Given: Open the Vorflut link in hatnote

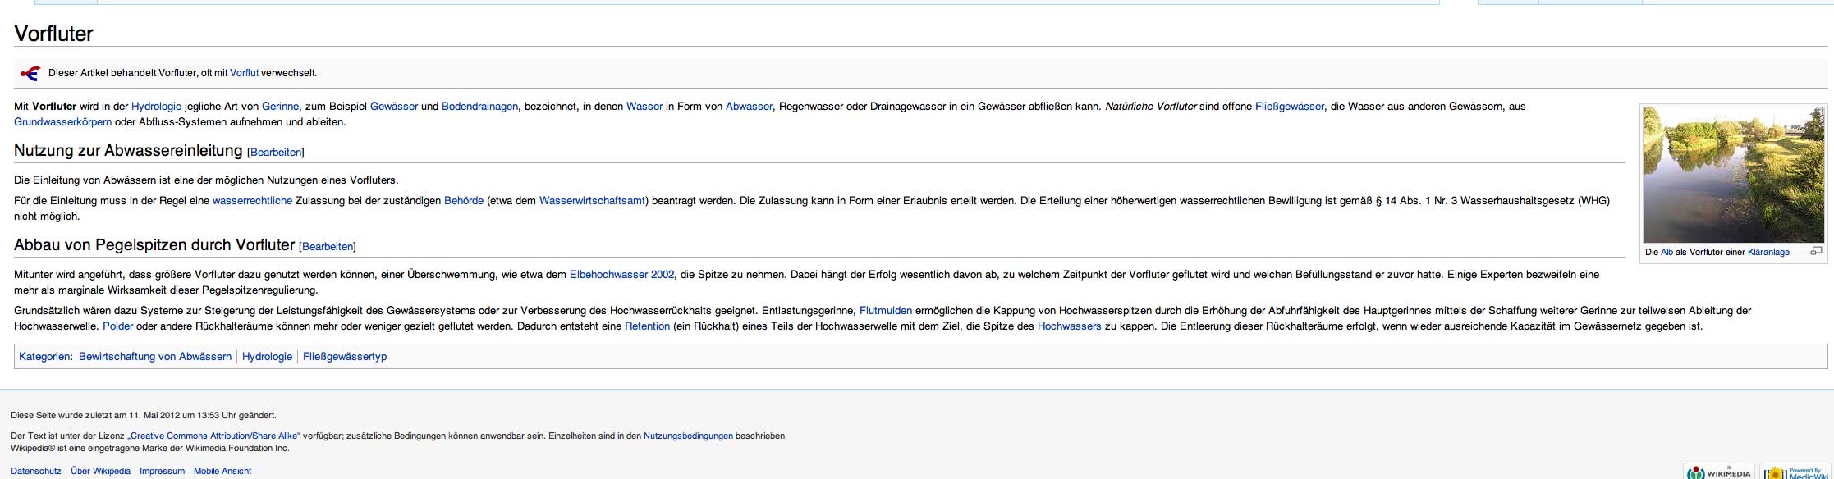Looking at the screenshot, I should coord(244,73).
